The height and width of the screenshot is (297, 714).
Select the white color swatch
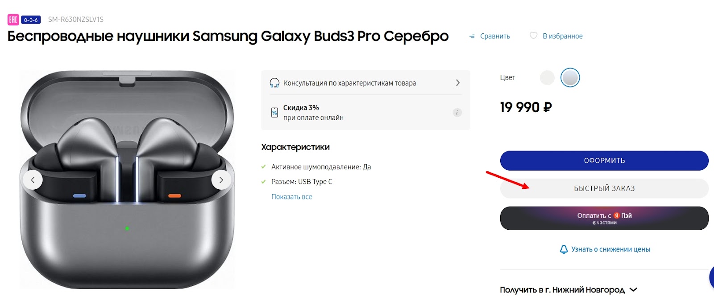click(547, 78)
